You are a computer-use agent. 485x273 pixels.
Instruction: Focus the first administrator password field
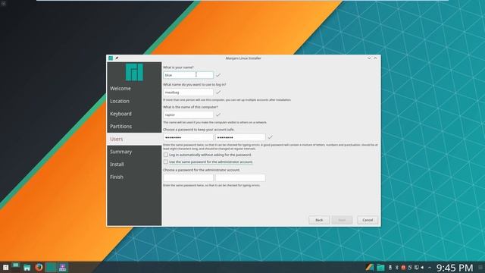(188, 177)
